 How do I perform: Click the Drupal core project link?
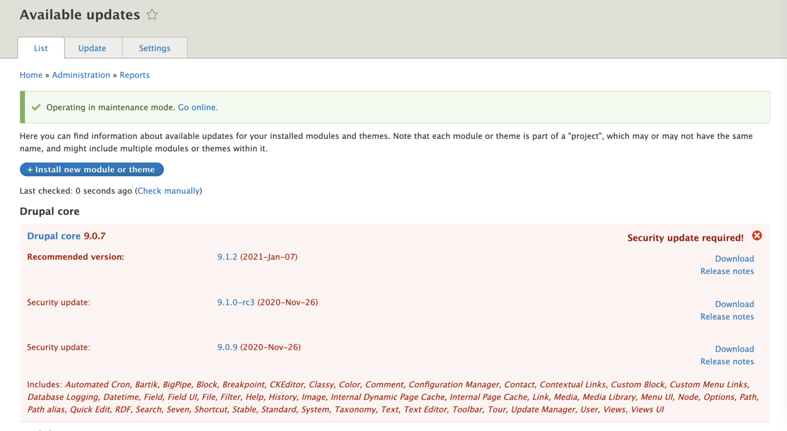[x=54, y=236]
